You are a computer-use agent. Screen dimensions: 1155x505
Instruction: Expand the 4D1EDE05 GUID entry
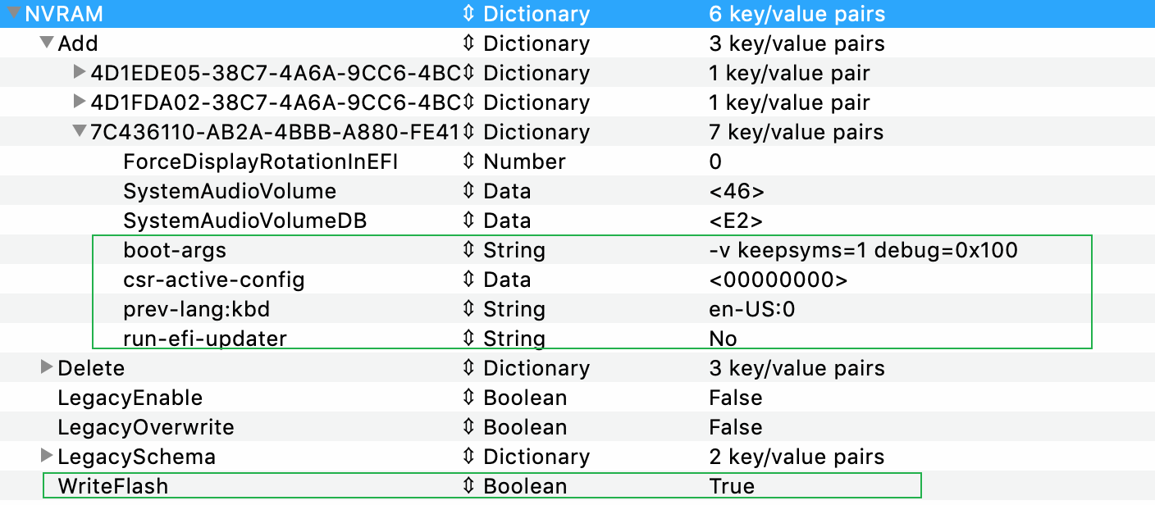click(80, 72)
